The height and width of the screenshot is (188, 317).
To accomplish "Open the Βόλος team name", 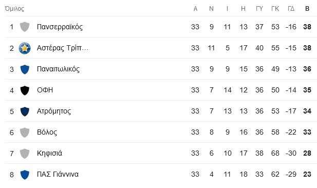I will [47, 132].
